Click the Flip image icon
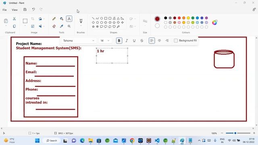258x145 pixels. [40, 26]
